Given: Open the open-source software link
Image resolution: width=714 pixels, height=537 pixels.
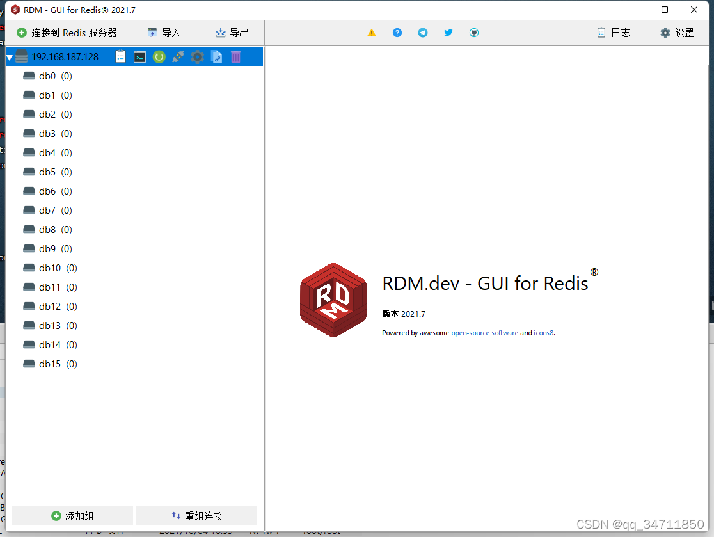Looking at the screenshot, I should pyautogui.click(x=484, y=333).
